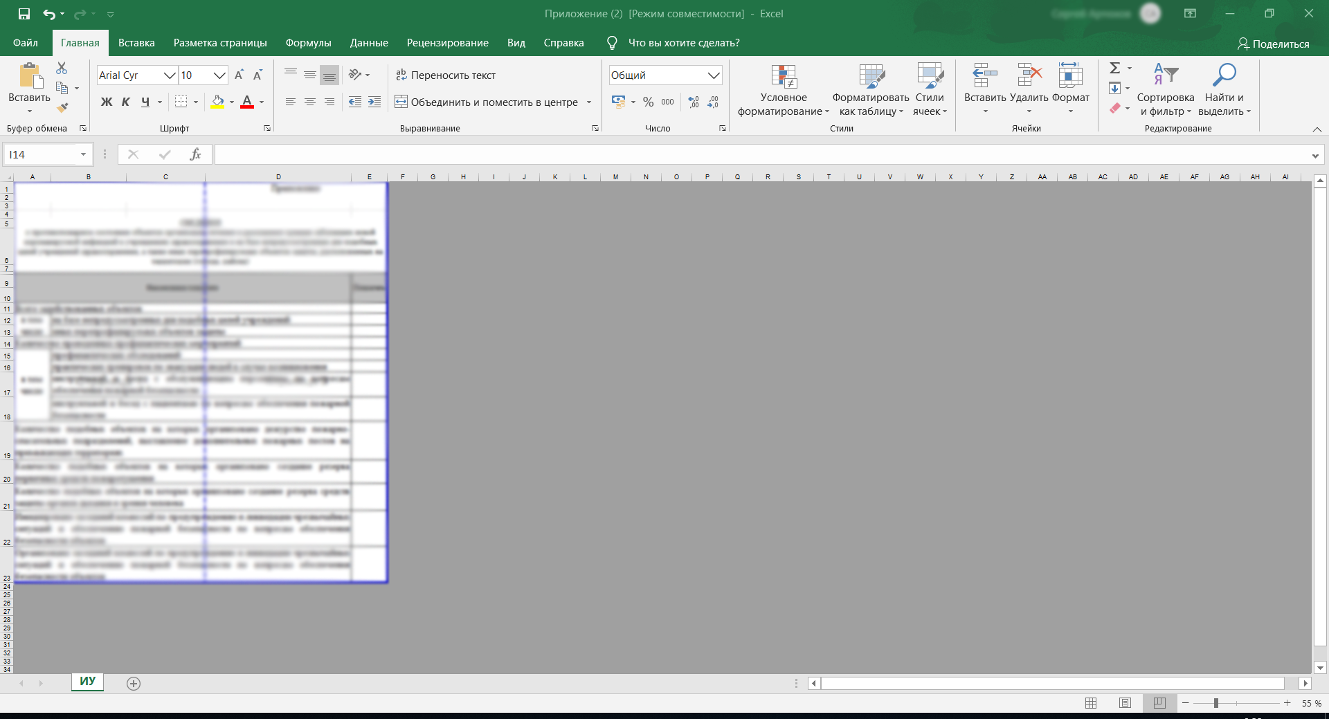Select the ИУ sheet tab
This screenshot has height=719, width=1329.
(87, 681)
